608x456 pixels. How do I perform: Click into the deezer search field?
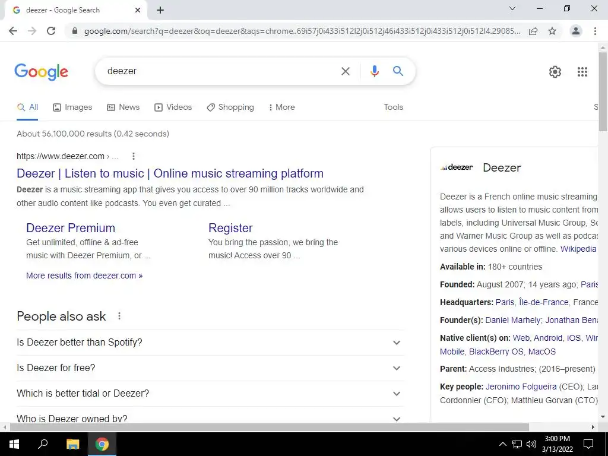coord(217,71)
